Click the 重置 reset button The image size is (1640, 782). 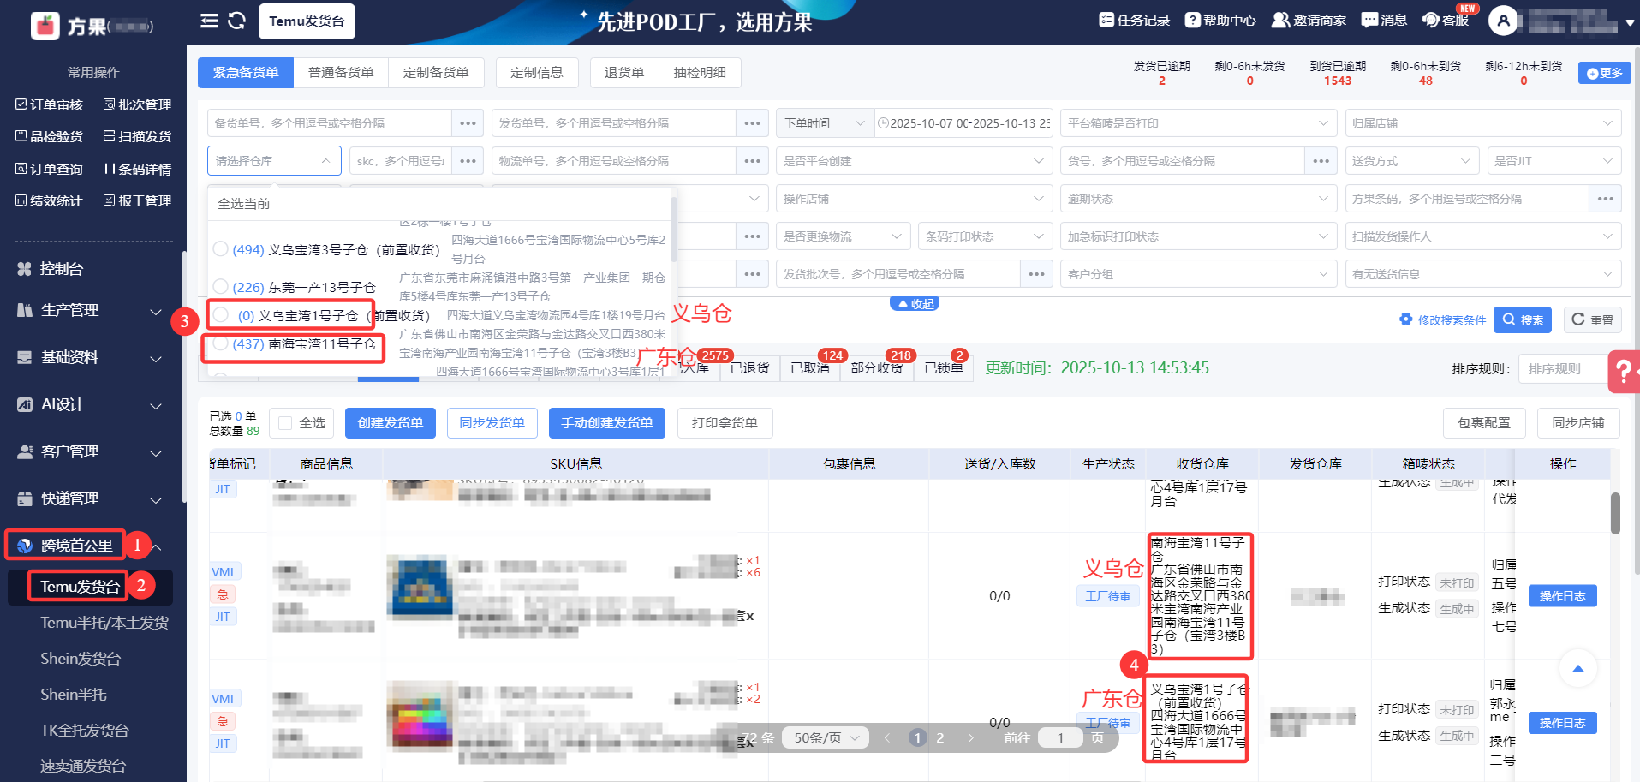[1593, 319]
